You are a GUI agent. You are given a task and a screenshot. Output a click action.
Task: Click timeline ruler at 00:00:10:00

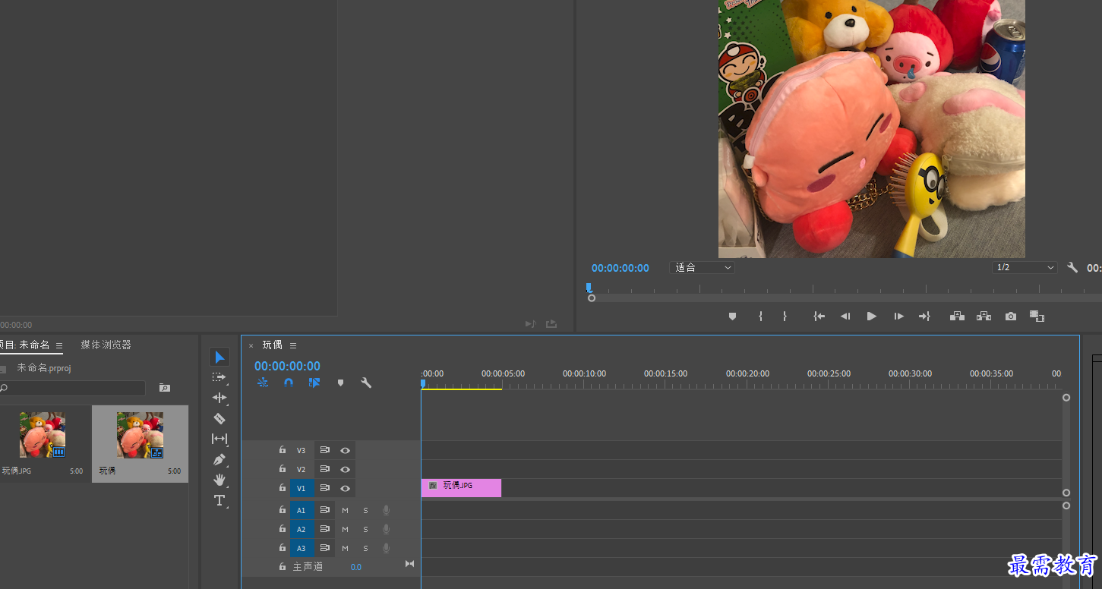coord(584,375)
